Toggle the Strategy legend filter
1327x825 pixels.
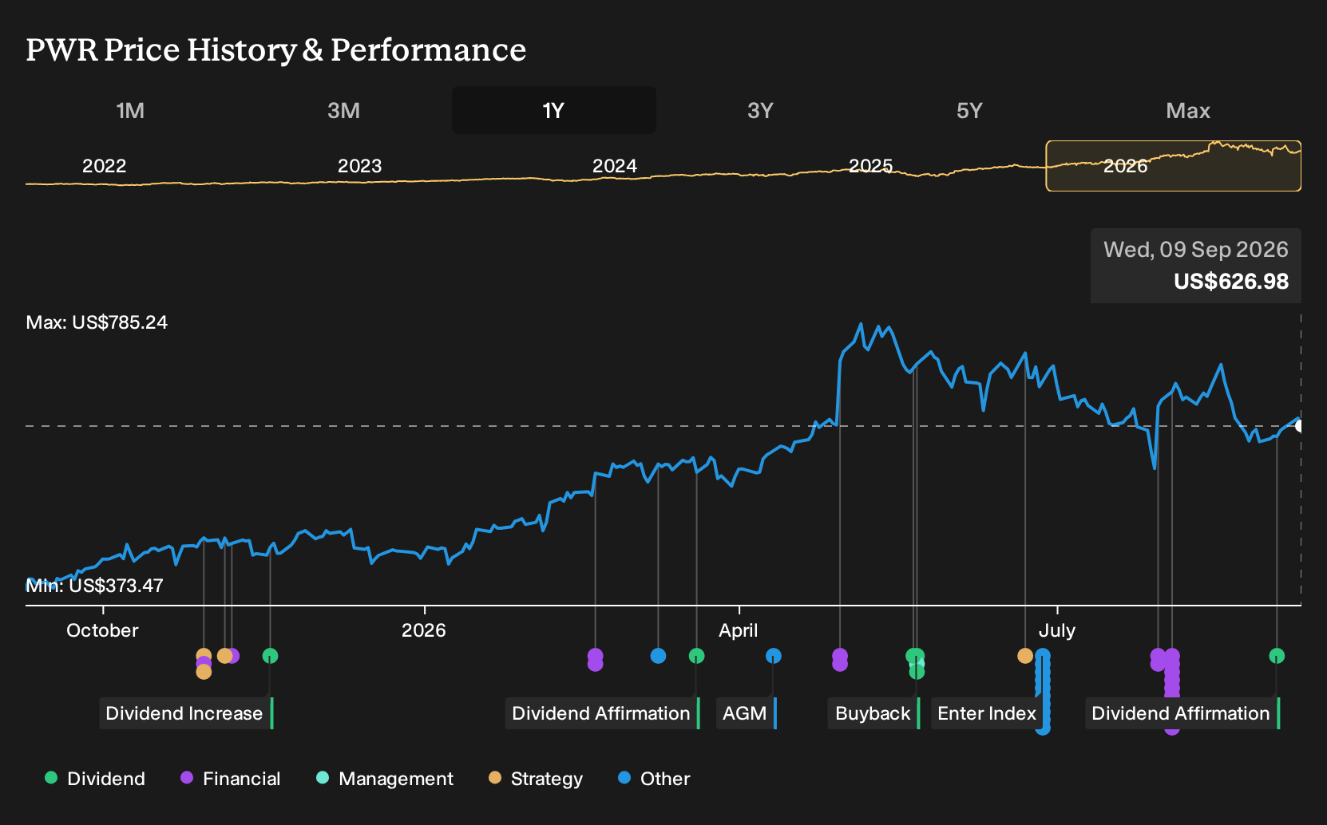click(536, 779)
